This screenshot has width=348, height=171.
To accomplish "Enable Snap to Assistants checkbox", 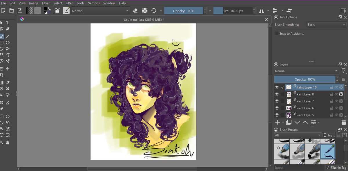I will 276,34.
